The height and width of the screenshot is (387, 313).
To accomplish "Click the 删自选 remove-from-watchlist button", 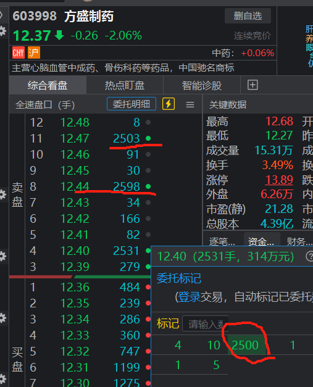I will tap(248, 16).
